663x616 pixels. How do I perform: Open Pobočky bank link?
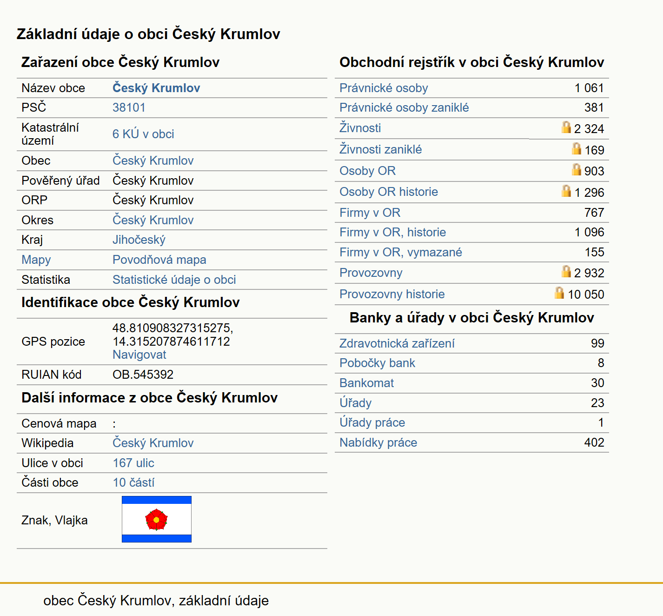[x=377, y=363]
